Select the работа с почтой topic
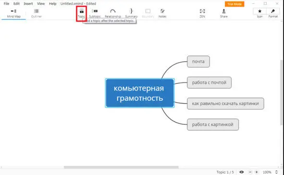Image resolution: width=284 pixels, height=175 pixels. 209,82
